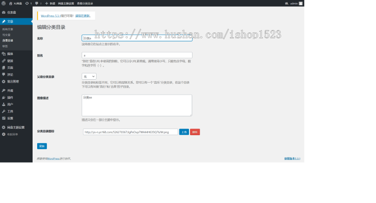The image size is (376, 203).
Task: Click the 编辑分类目录 page heading
Action: 51,27
